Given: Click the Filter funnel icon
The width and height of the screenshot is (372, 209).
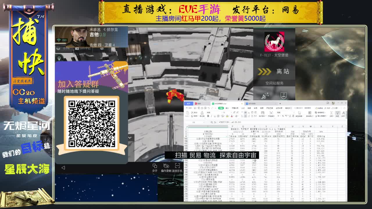Looking at the screenshot, I should point(337,113).
